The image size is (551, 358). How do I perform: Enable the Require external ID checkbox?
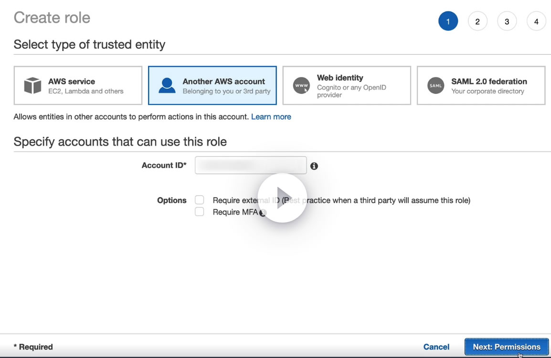[200, 200]
